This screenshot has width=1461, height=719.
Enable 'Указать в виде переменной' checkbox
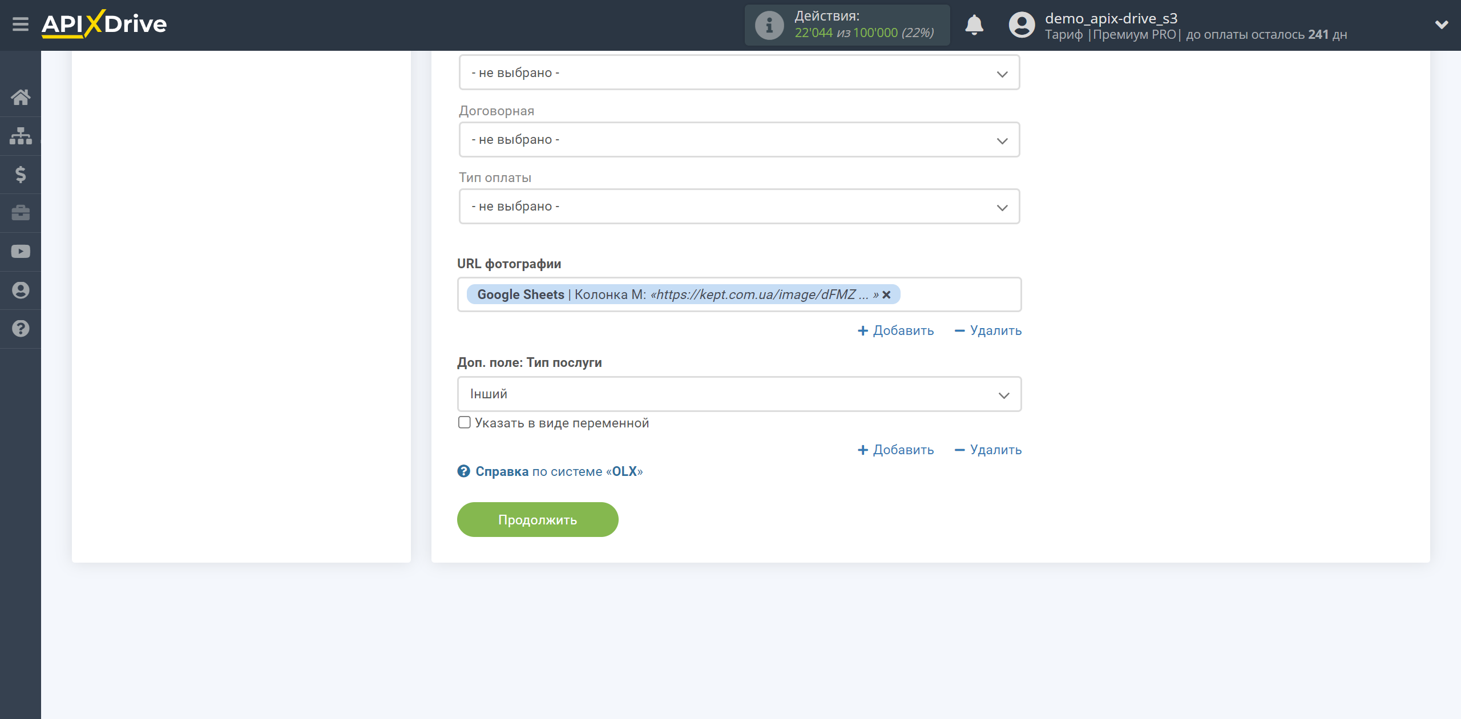465,422
